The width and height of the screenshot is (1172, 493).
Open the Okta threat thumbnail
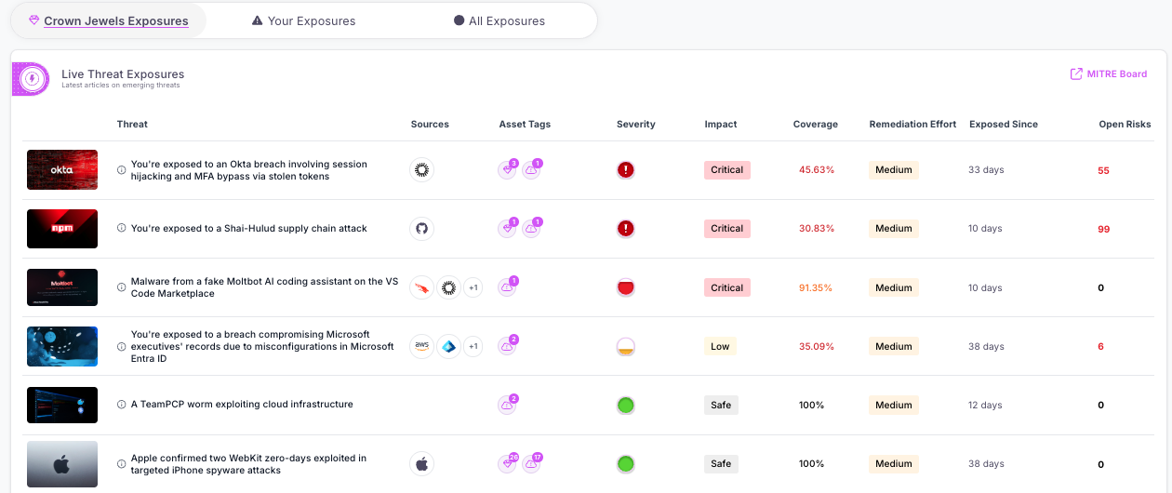[62, 170]
